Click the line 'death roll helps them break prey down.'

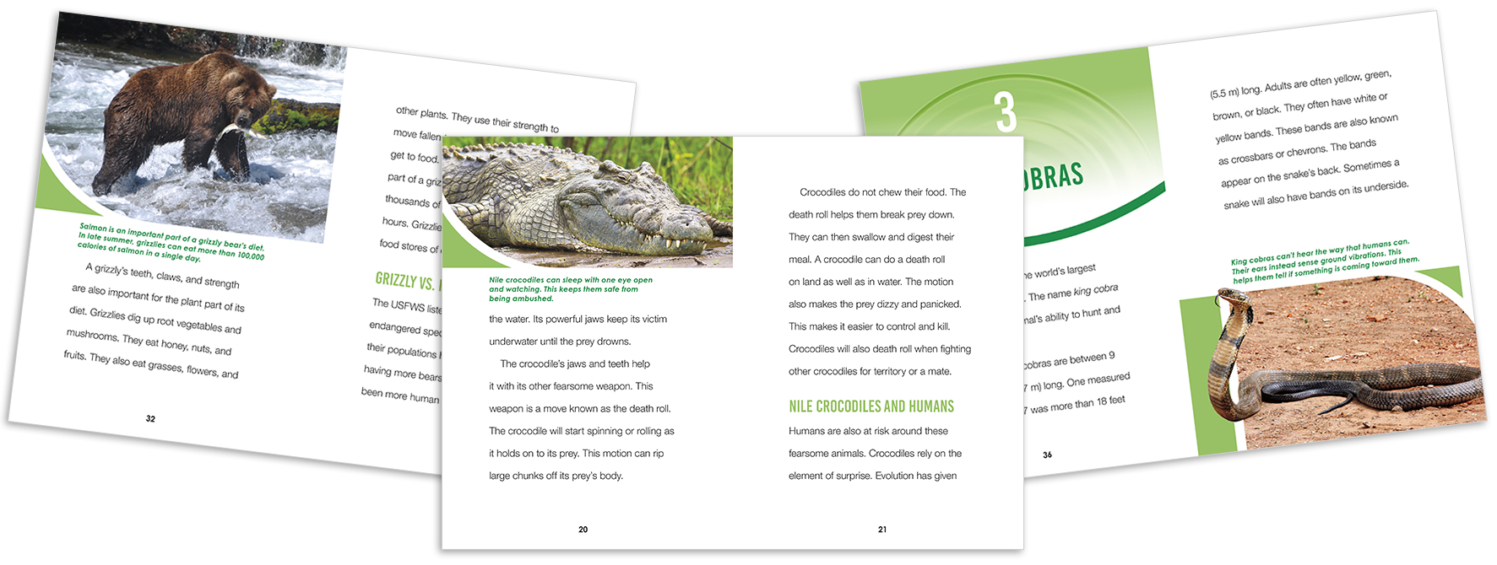click(x=871, y=215)
